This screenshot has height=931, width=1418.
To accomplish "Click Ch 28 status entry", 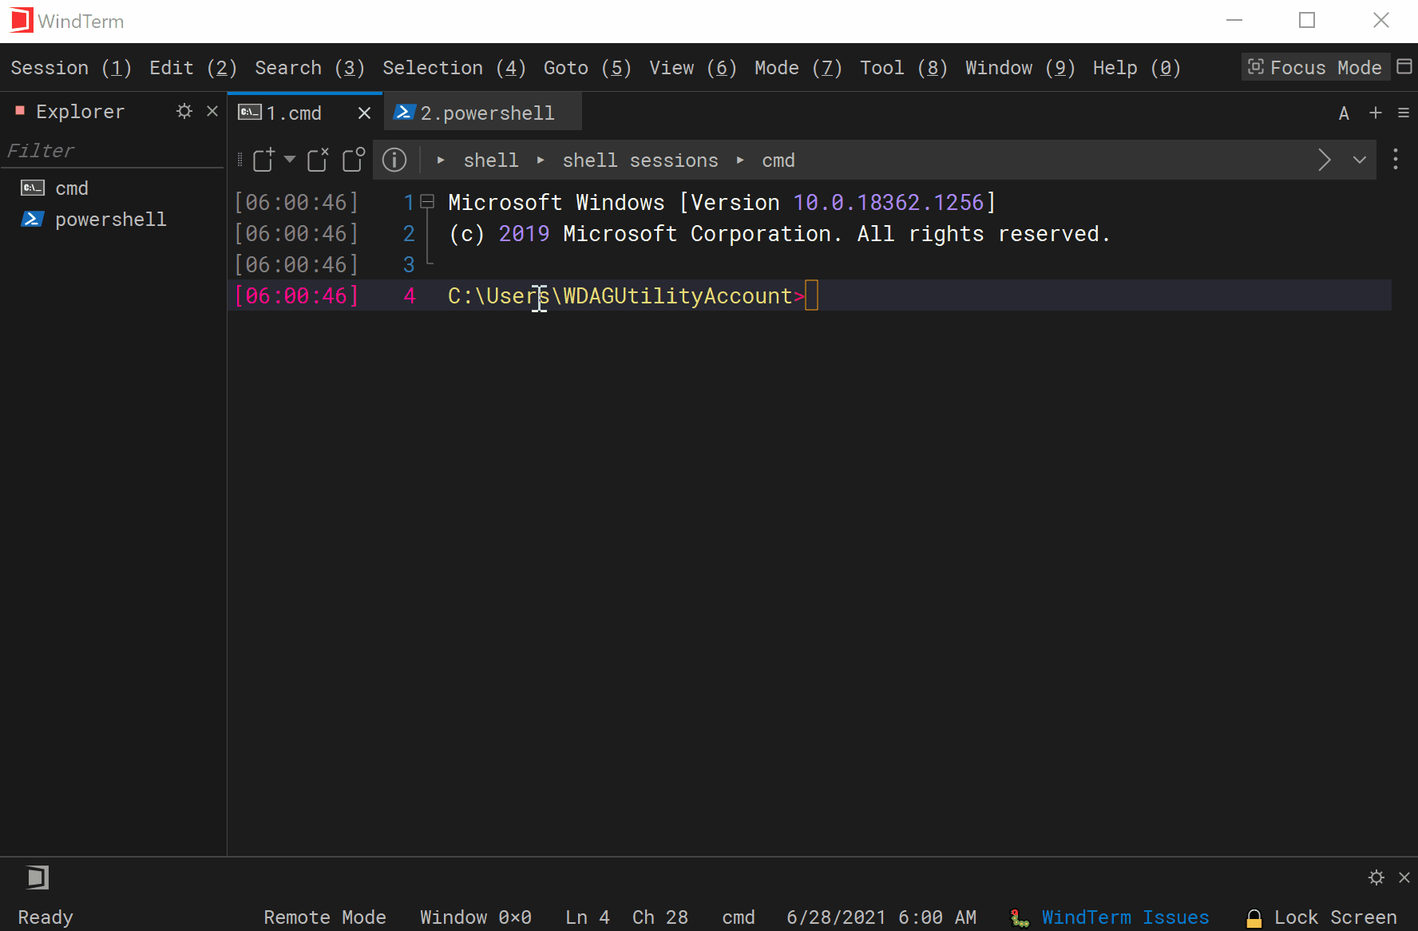I will tap(660, 917).
